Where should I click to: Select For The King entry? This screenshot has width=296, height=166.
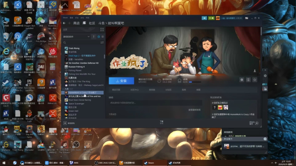(79, 81)
